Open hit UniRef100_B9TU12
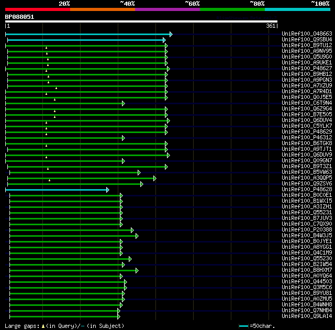Viewport: 335px width, 330px height. coord(307,45)
